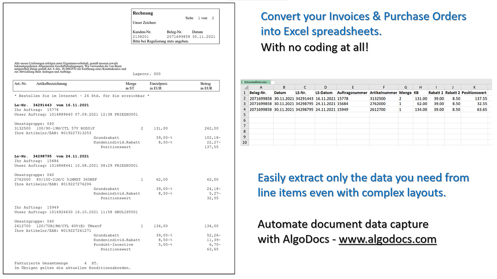The width and height of the screenshot is (497, 279).
Task: Select spreadsheet cell with Auftragsnummer 15949
Action: (353, 109)
